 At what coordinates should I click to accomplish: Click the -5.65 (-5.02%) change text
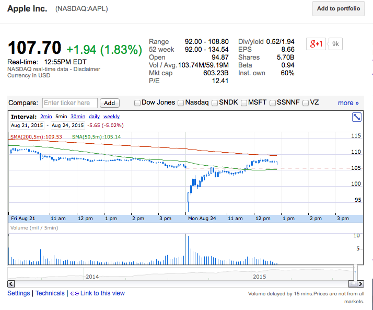[106, 125]
